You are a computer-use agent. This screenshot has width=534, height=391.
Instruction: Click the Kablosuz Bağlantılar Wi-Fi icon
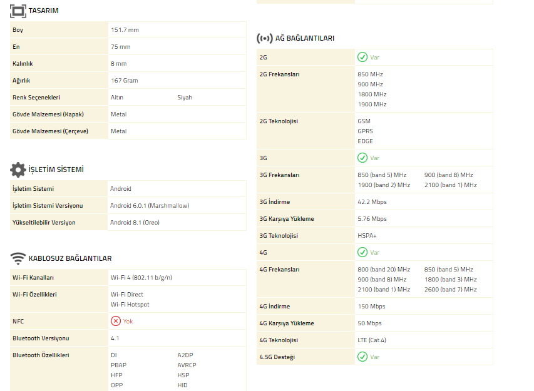coord(18,258)
